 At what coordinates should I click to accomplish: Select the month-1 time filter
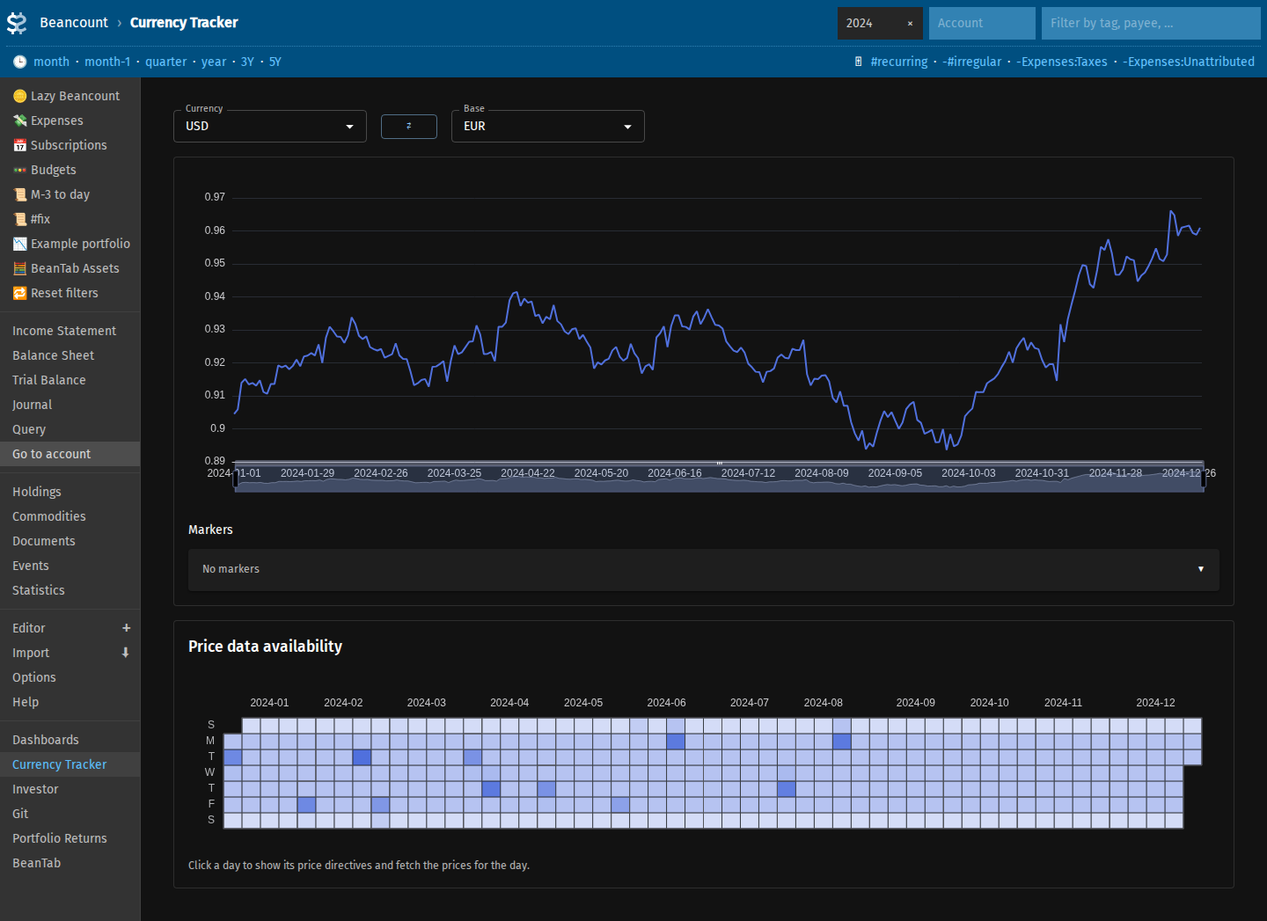(x=107, y=62)
